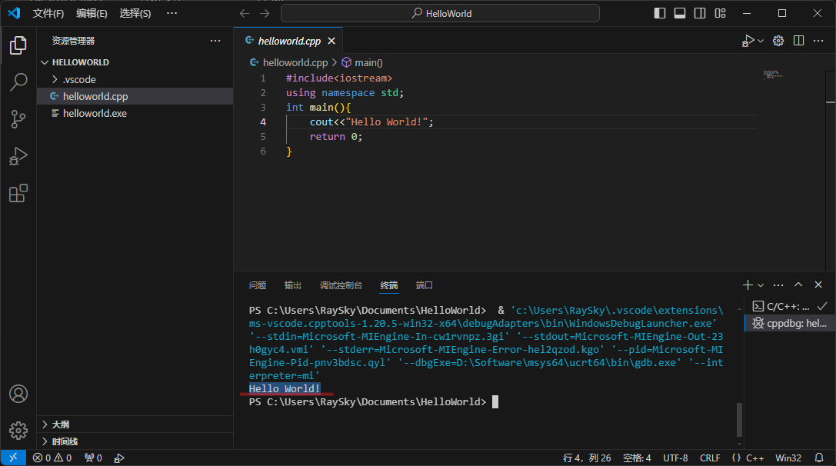
Task: Click the HelloWorld command center search box
Action: point(441,13)
